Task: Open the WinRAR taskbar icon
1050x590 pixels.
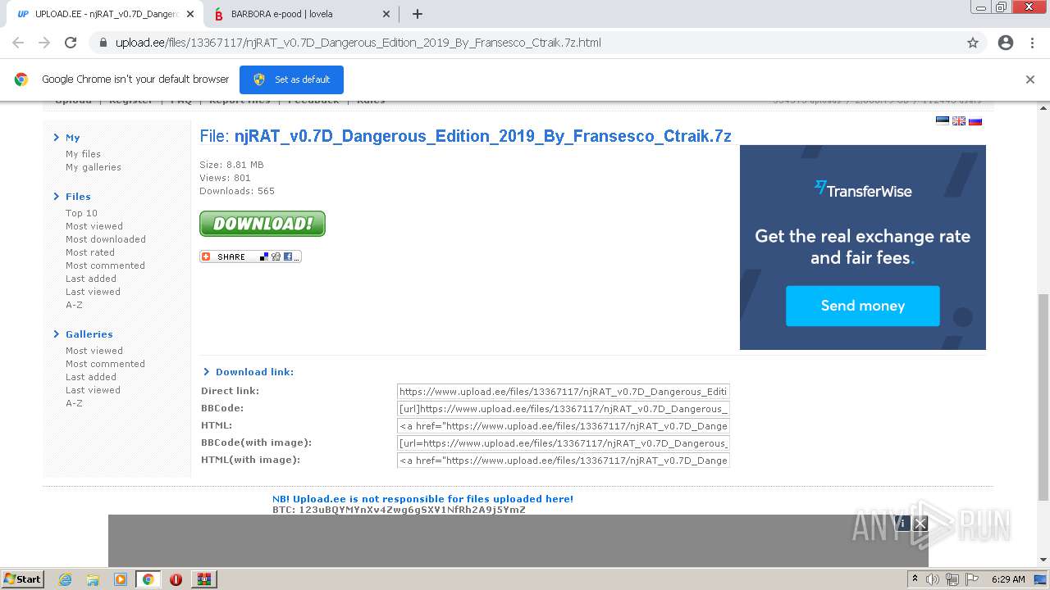Action: (203, 579)
